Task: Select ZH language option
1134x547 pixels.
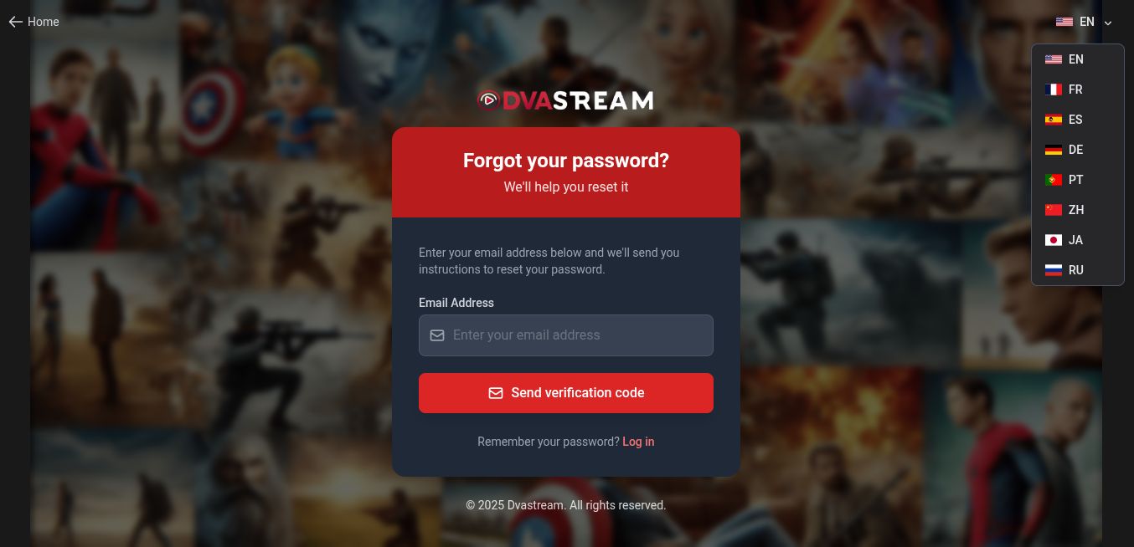Action: click(x=1078, y=210)
